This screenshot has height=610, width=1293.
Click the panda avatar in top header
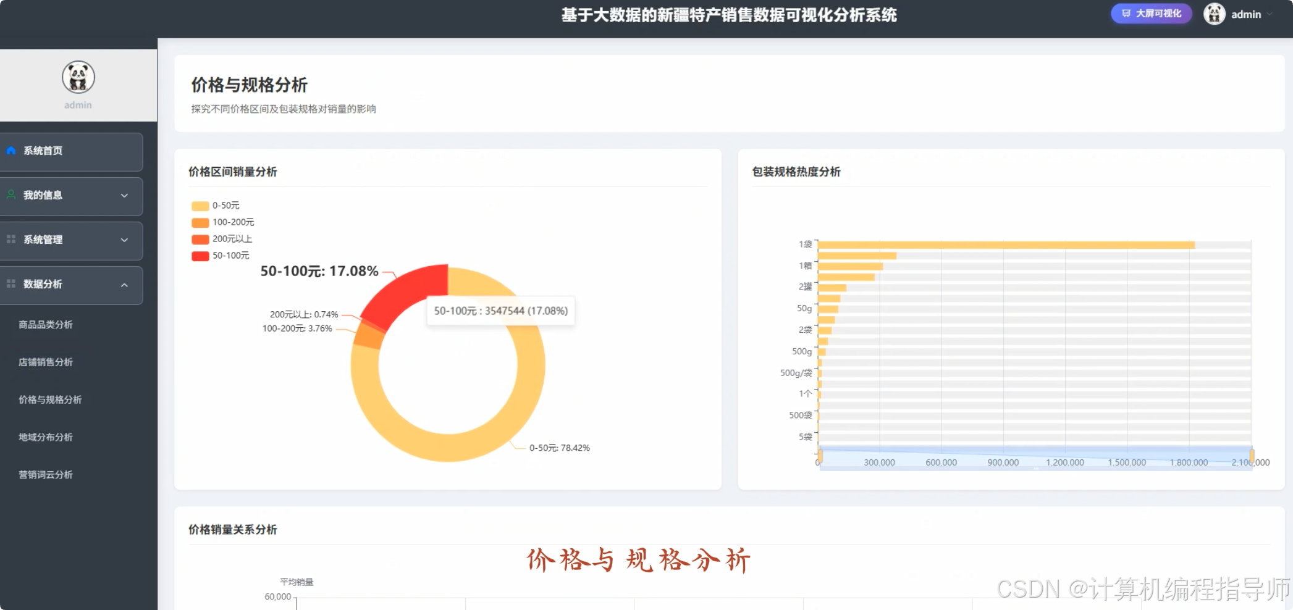[x=1214, y=14]
